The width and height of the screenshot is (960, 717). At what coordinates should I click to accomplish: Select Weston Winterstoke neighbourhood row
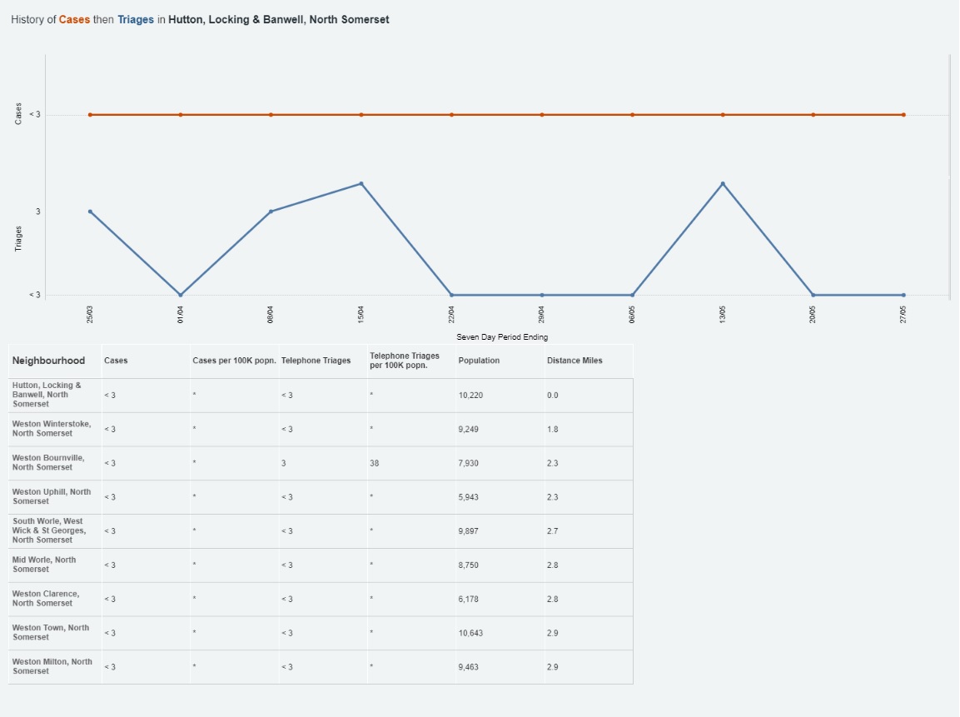[x=52, y=429]
